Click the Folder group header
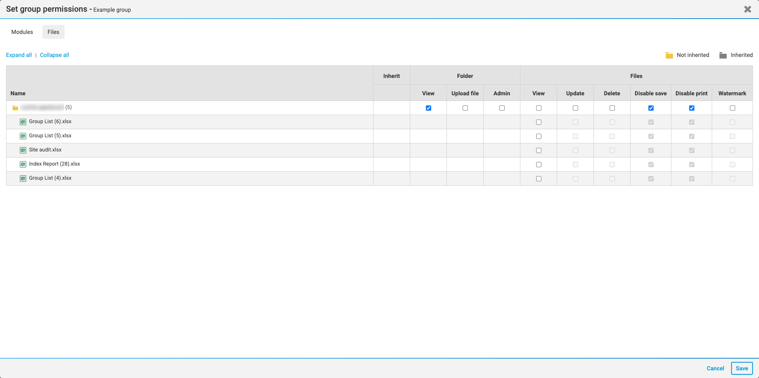 point(465,76)
